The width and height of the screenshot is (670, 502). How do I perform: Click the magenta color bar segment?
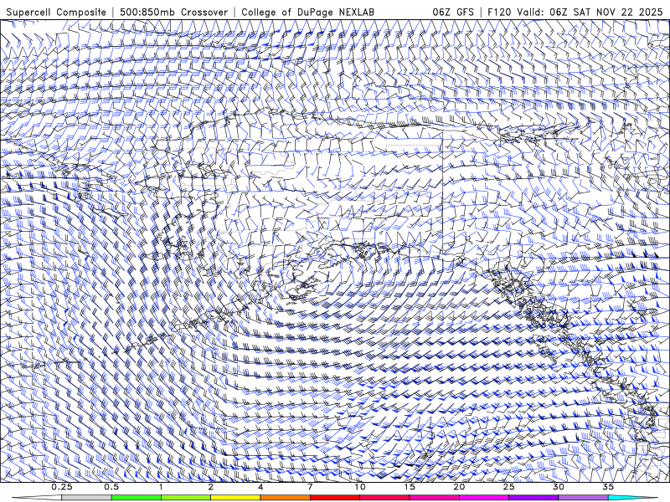point(484,498)
